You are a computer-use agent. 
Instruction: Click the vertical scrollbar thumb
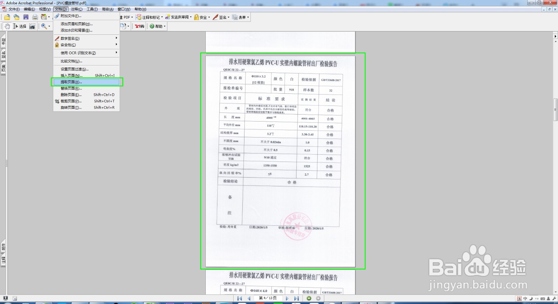click(x=556, y=110)
